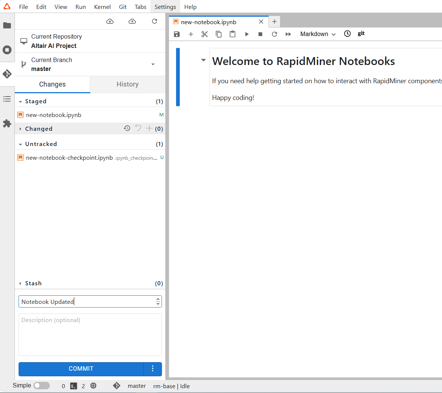The image size is (442, 393).
Task: Close the new-notebook.ipynb tab
Action: [261, 22]
